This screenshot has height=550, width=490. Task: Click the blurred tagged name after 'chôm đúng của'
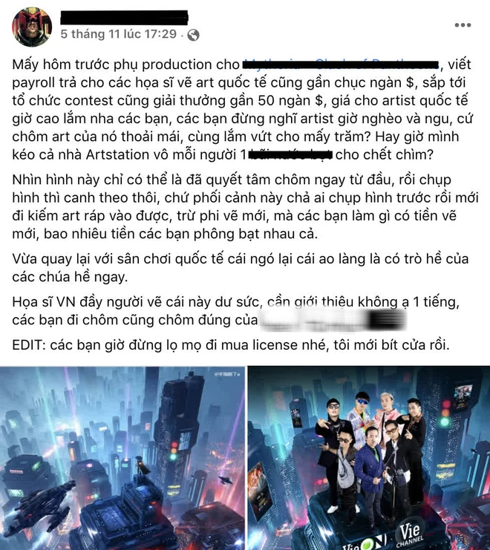333,321
